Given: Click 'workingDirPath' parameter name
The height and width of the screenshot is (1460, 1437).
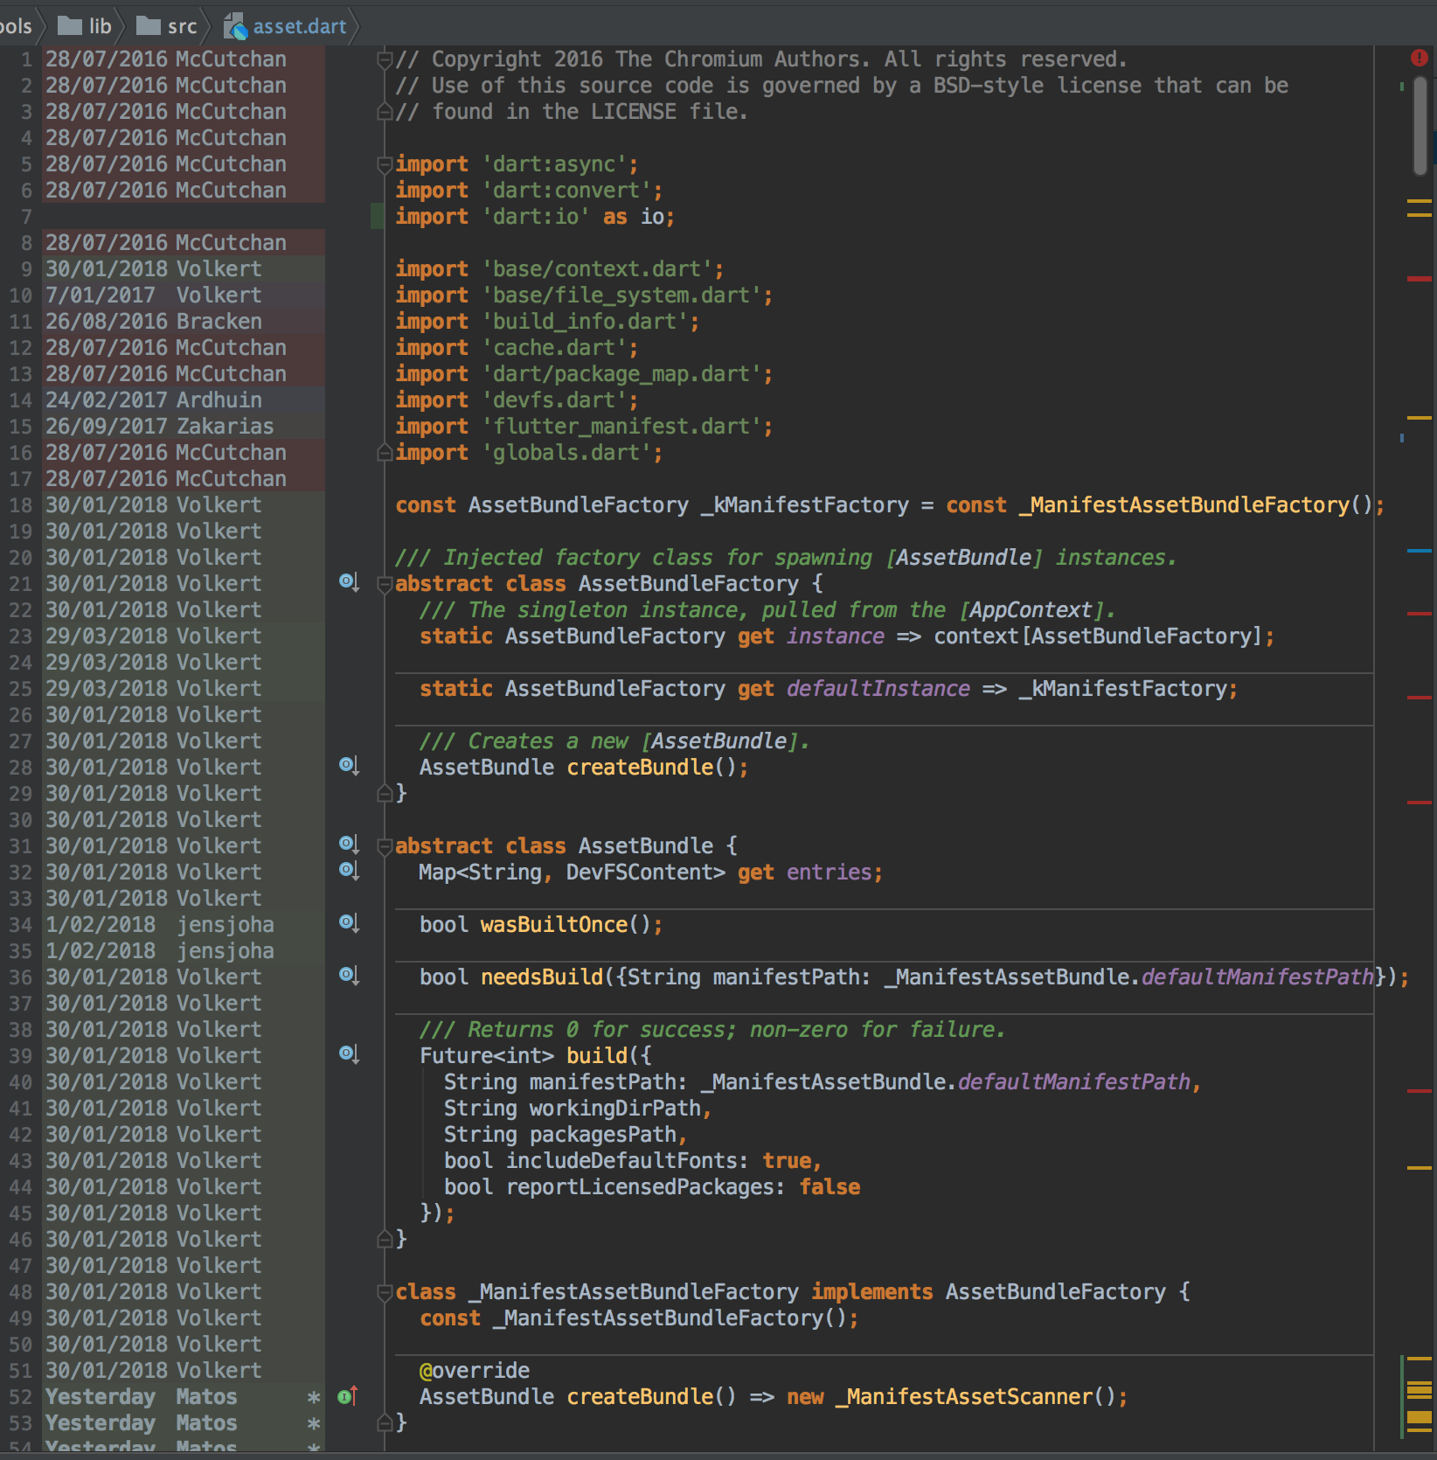Looking at the screenshot, I should coord(614,1109).
